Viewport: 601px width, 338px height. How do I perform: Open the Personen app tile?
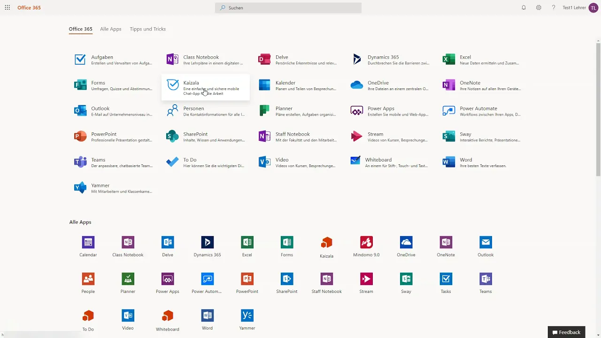pyautogui.click(x=205, y=111)
